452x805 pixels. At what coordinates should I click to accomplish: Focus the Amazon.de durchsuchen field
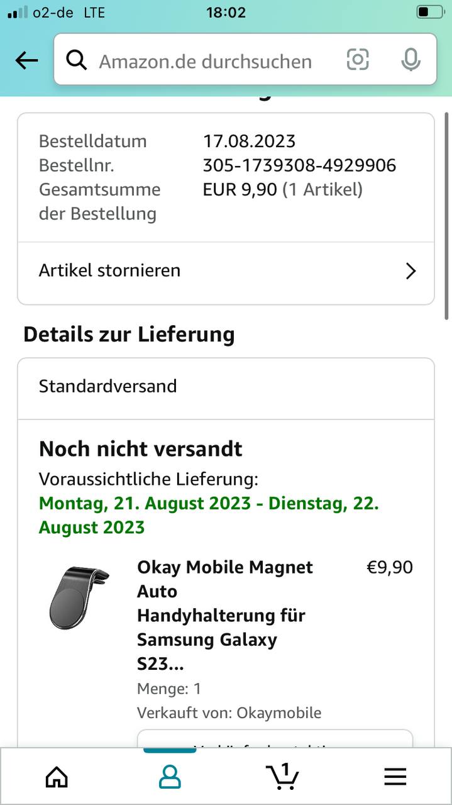tap(207, 61)
